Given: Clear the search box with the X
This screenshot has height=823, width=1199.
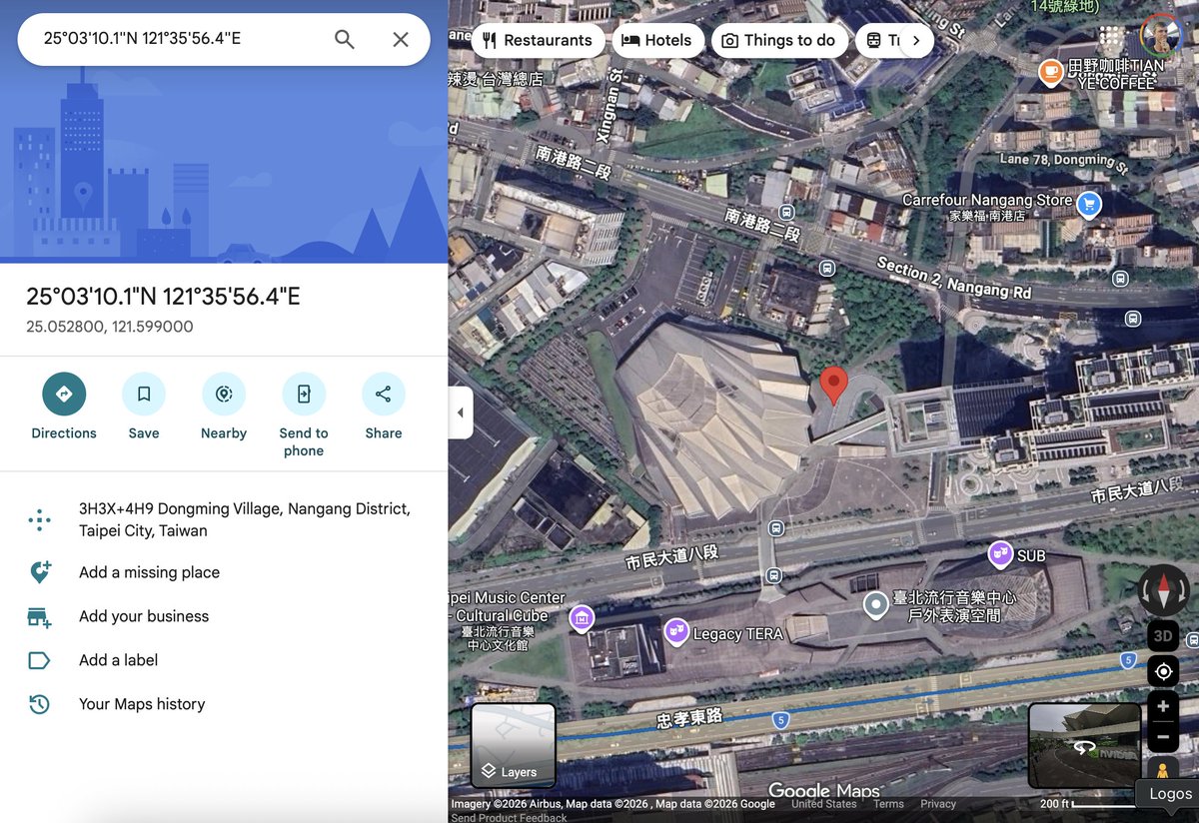Looking at the screenshot, I should [401, 39].
